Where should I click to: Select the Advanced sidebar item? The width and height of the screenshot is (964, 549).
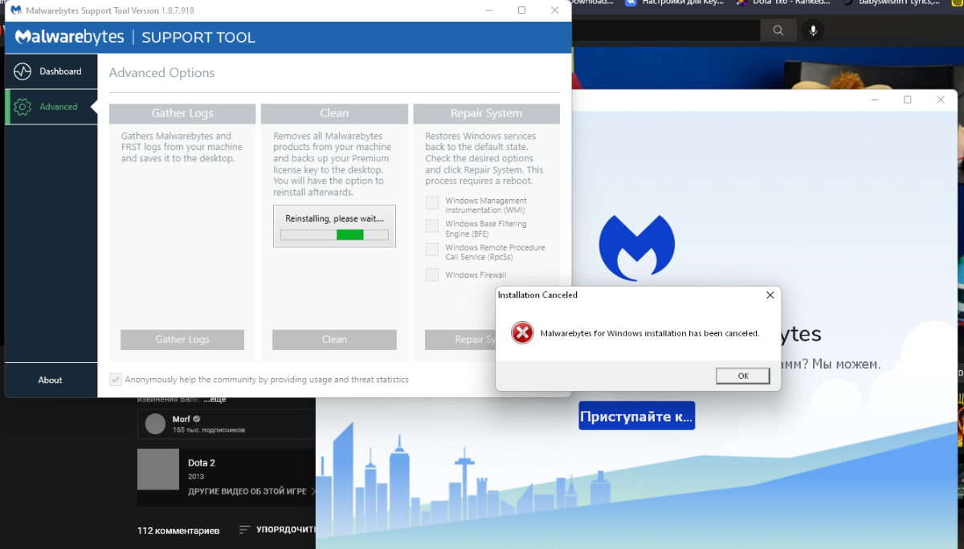pos(51,107)
